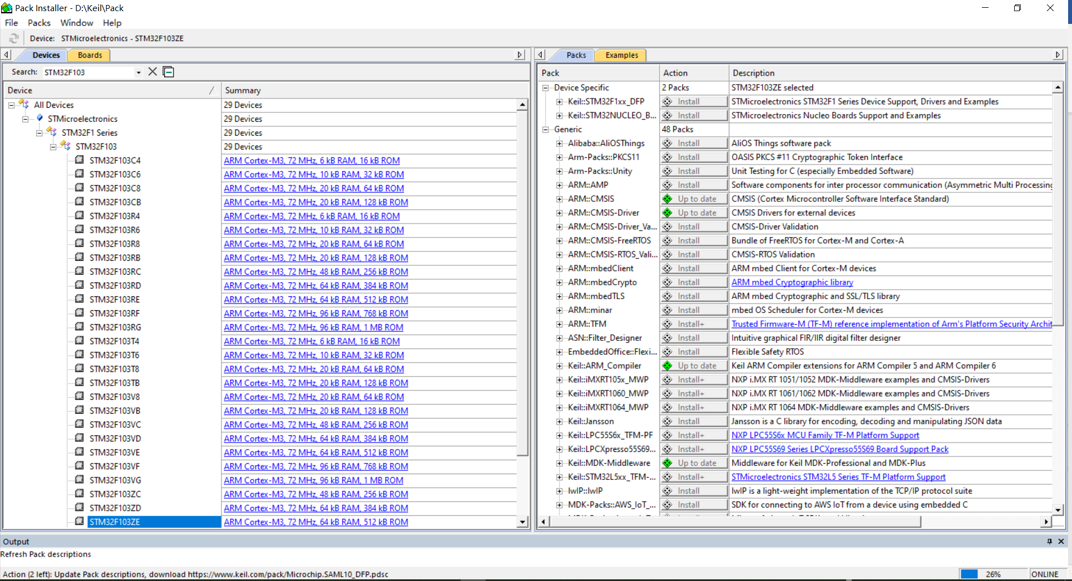Viewport: 1072px width, 581px height.
Task: Open STM32L5 Series TF-M Platform Support link
Action: 838,477
